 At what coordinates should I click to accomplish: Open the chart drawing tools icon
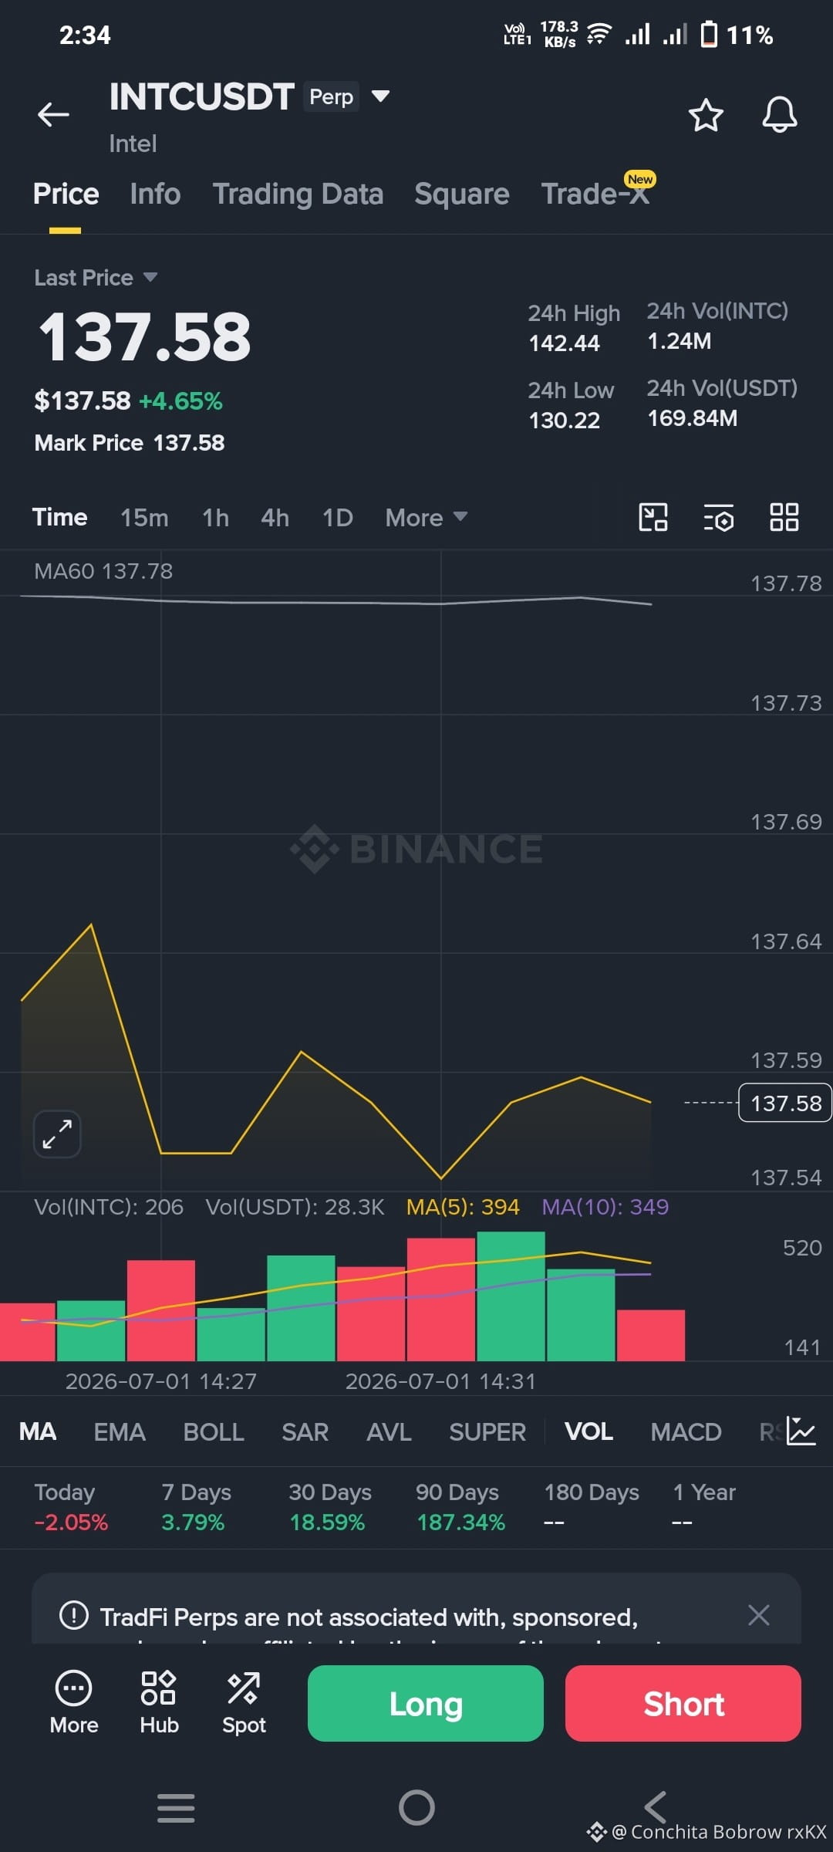(653, 517)
